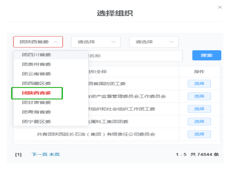Select 团贵州省委 from the dropdown list
This screenshot has height=171, width=230.
(x=51, y=64)
